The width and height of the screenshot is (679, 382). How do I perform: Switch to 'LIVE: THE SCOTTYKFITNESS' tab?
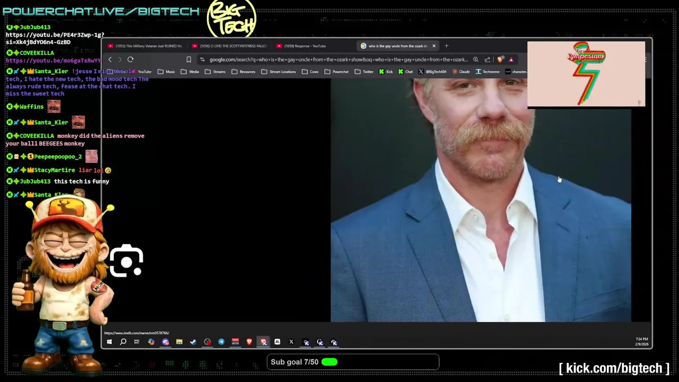230,46
